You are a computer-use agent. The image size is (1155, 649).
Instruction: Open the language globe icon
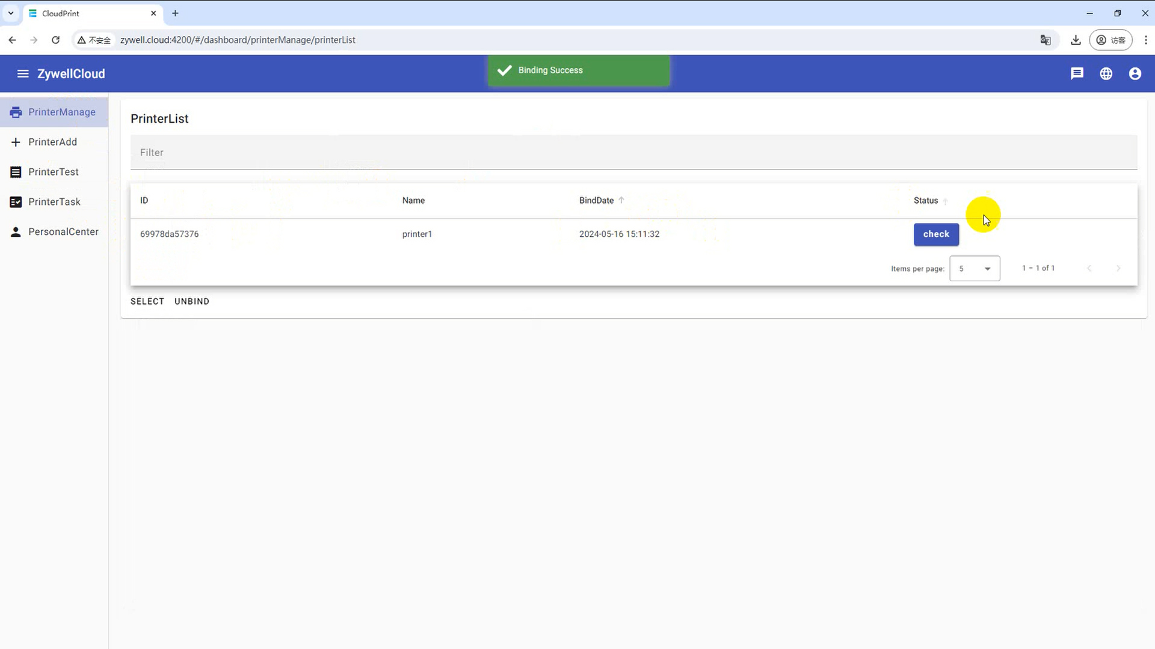point(1106,74)
